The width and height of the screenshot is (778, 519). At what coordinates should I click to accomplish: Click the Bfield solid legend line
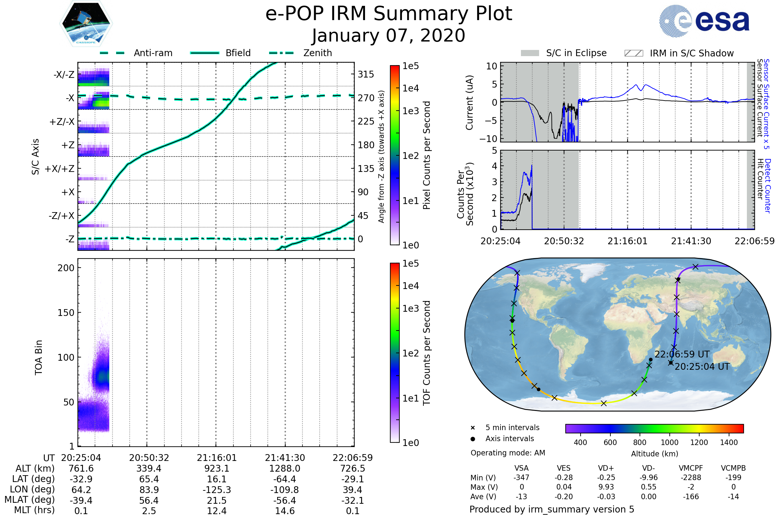coord(205,53)
